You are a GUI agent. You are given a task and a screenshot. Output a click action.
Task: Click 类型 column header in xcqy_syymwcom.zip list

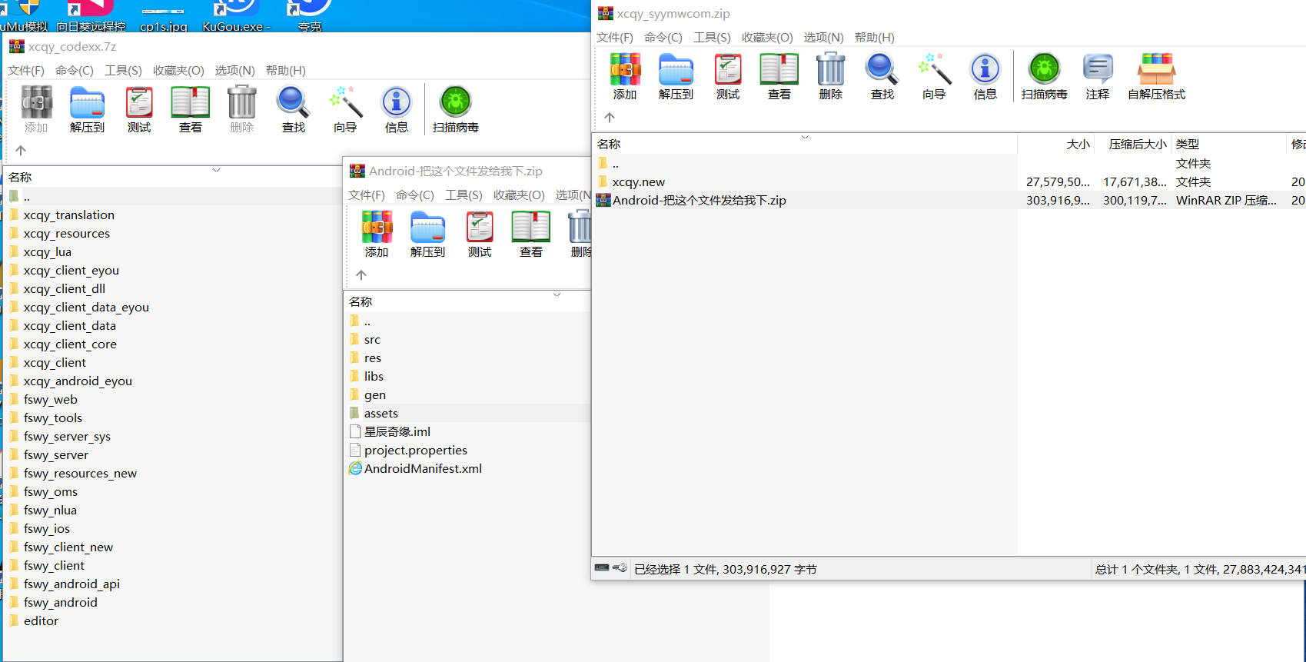pos(1187,145)
